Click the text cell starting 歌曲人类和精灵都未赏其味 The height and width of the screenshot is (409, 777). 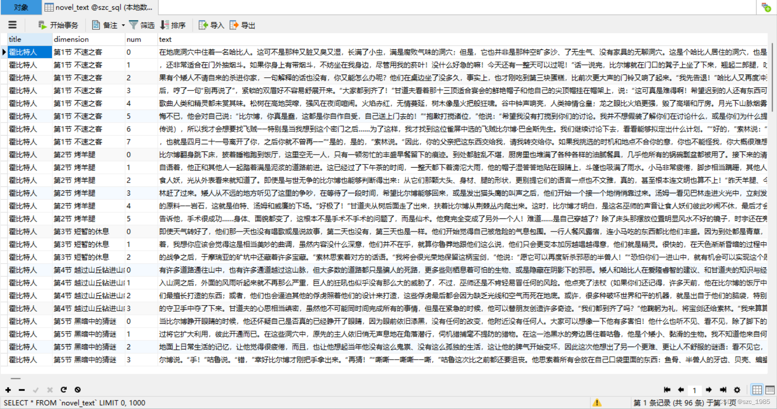tap(463, 103)
